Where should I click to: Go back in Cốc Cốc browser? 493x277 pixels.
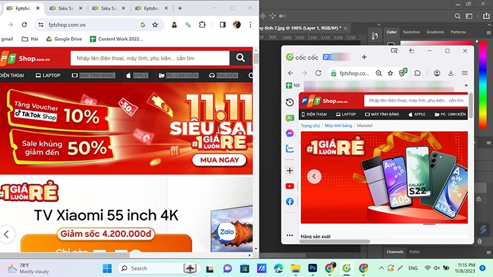point(291,73)
